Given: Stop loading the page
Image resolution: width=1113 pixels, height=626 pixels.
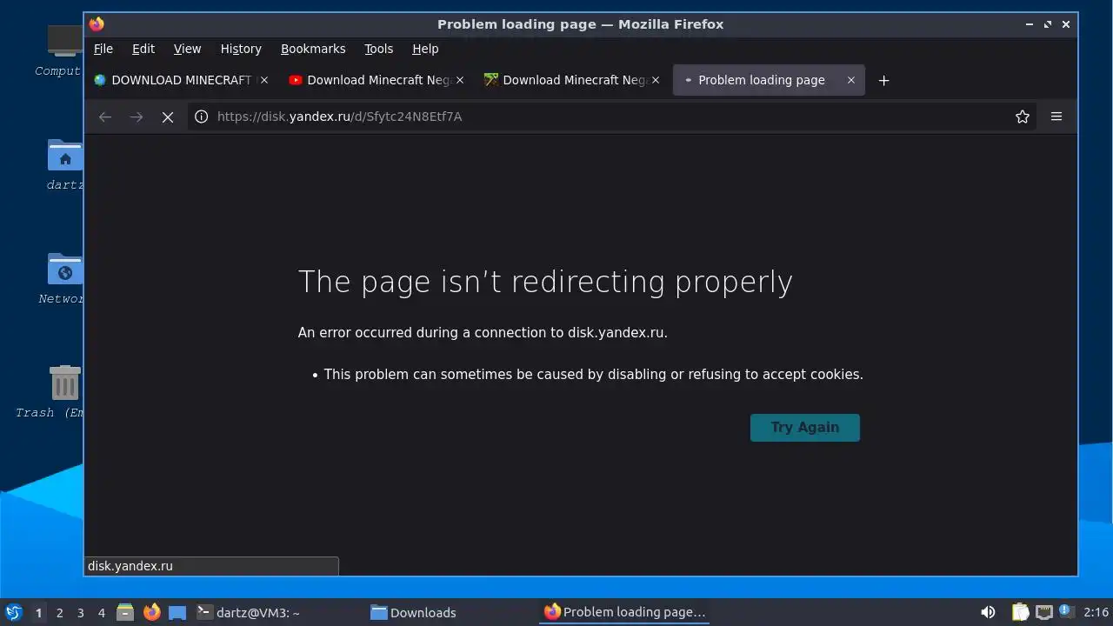Looking at the screenshot, I should tap(168, 117).
